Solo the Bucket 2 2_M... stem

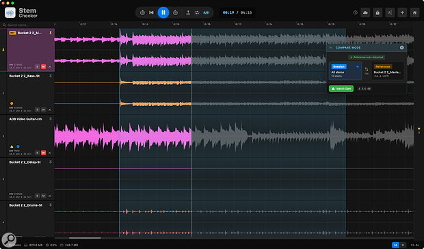coord(38,66)
